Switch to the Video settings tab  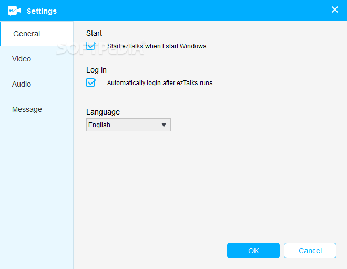pos(36,59)
